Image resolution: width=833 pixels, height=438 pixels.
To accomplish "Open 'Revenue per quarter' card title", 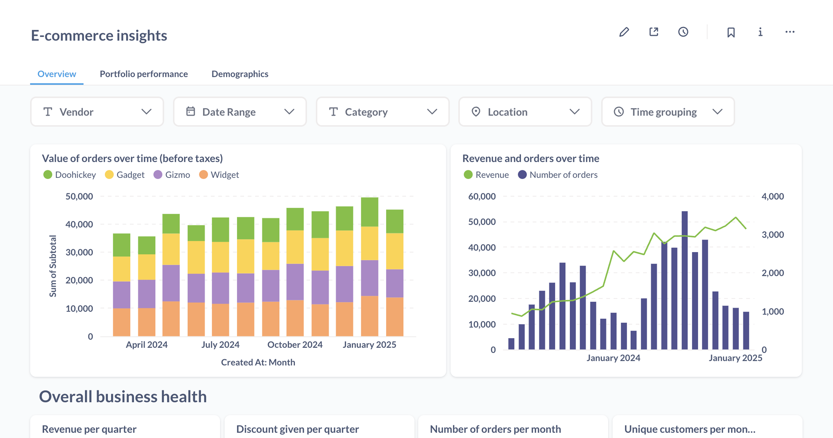I will (89, 429).
